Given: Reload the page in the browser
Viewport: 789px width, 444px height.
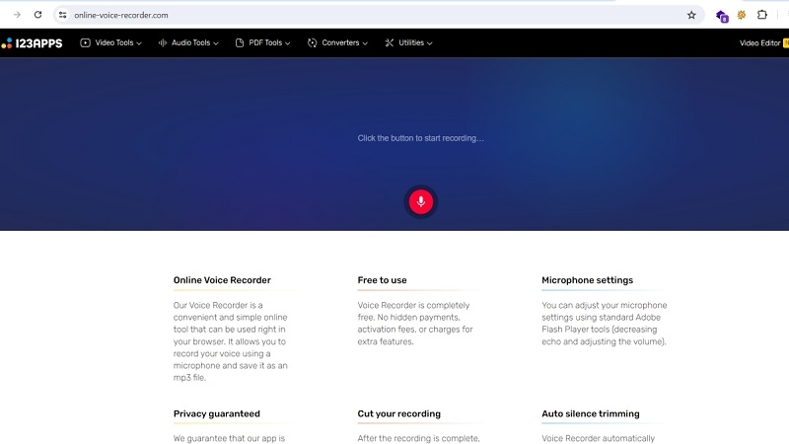Looking at the screenshot, I should pos(37,15).
